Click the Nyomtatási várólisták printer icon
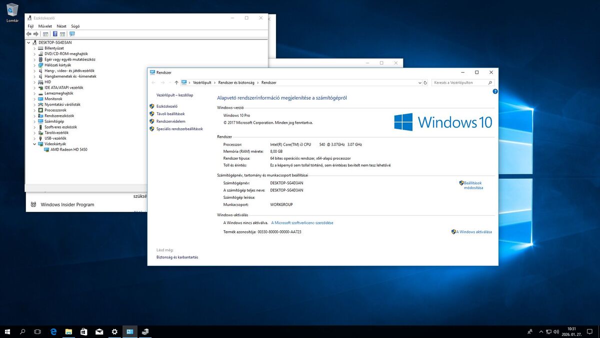Viewport: 600px width, 338px height. [x=40, y=105]
